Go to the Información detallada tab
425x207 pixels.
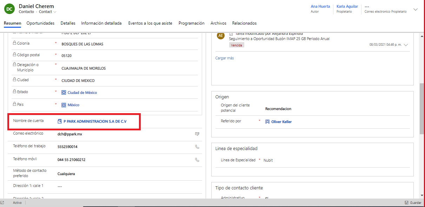click(x=101, y=23)
